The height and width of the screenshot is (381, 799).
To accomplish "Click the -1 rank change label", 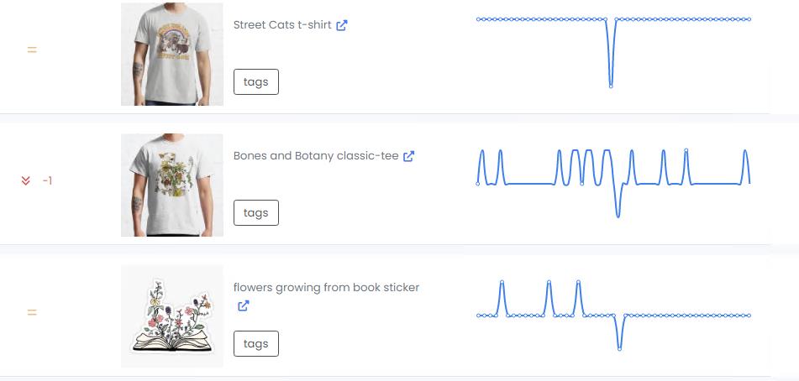I will (47, 180).
